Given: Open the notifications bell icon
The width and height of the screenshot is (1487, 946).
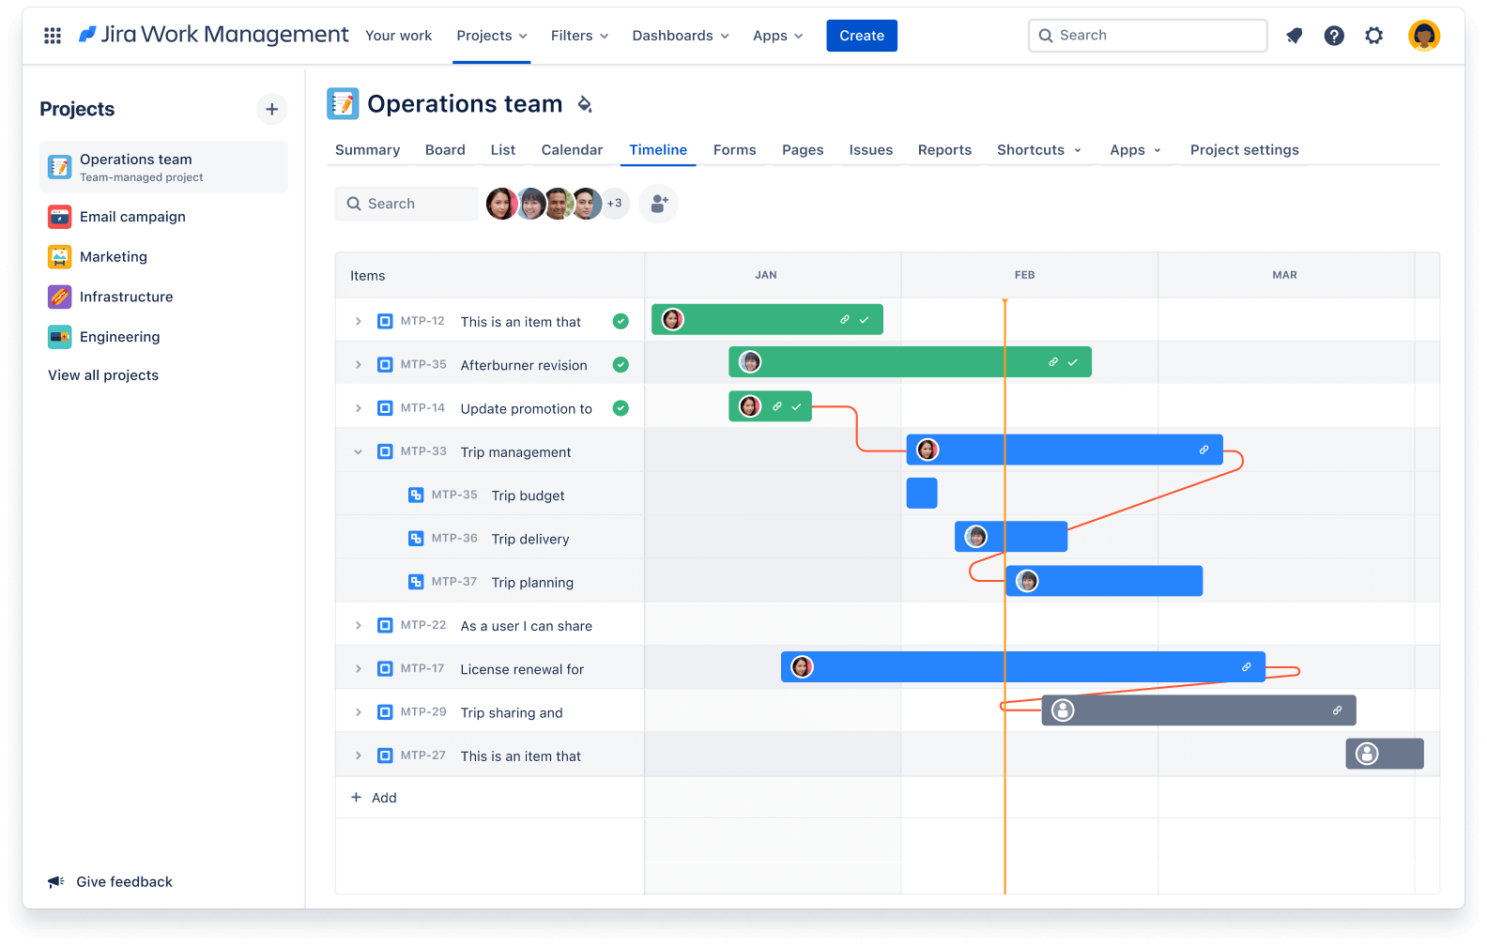Looking at the screenshot, I should 1294,36.
